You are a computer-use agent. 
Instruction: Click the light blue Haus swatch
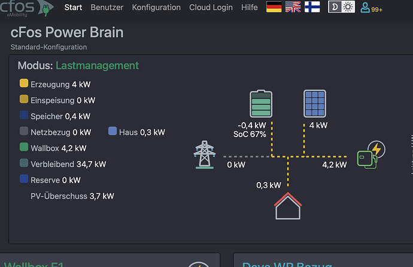coord(113,131)
